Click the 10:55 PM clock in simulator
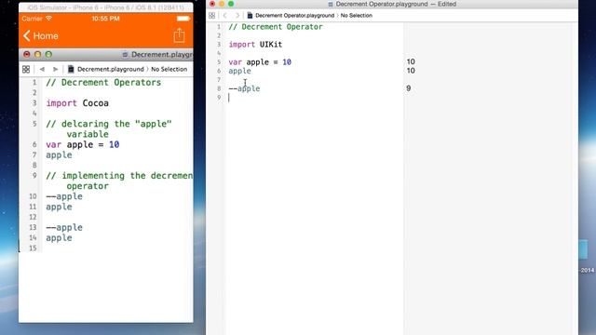The image size is (596, 335). (x=105, y=19)
